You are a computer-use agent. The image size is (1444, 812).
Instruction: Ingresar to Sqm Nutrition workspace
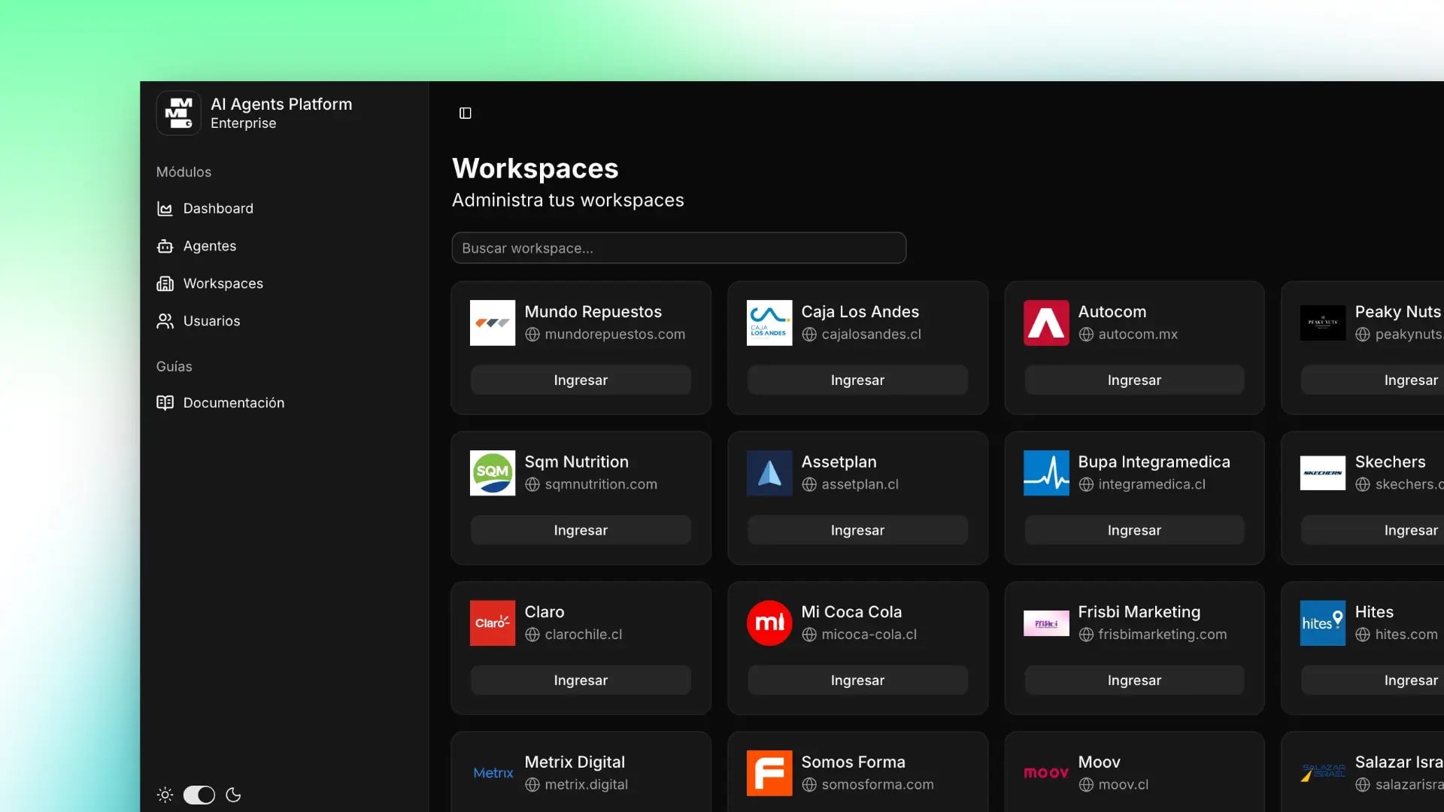tap(581, 530)
